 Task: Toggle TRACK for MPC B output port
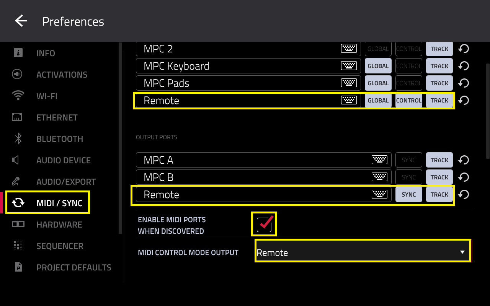coord(439,177)
